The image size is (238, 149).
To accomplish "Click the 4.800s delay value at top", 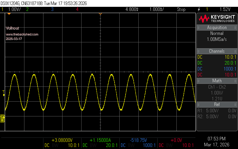I will point(132,9).
